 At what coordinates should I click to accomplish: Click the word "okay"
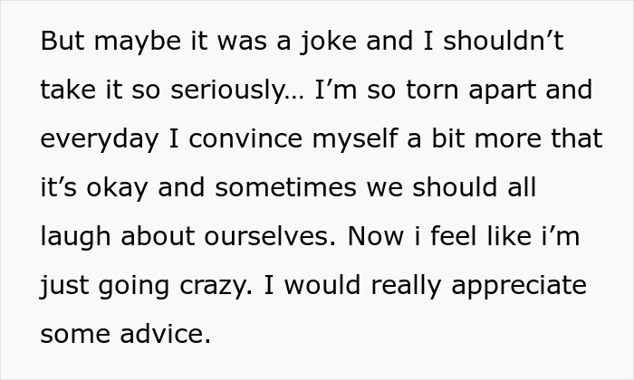(117, 188)
